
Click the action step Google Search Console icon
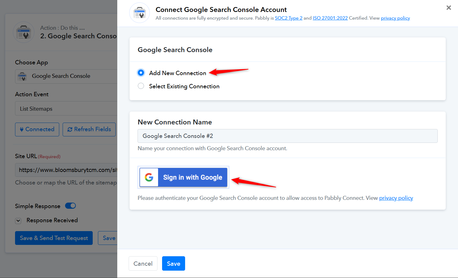pos(24,32)
